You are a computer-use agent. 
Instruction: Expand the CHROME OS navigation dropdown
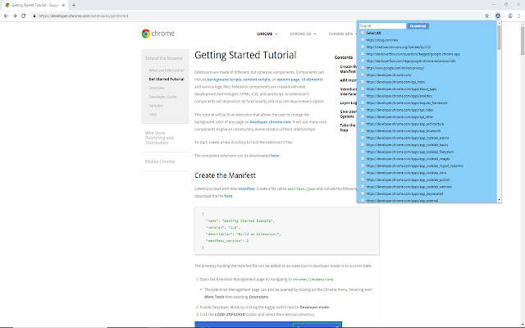pos(303,34)
